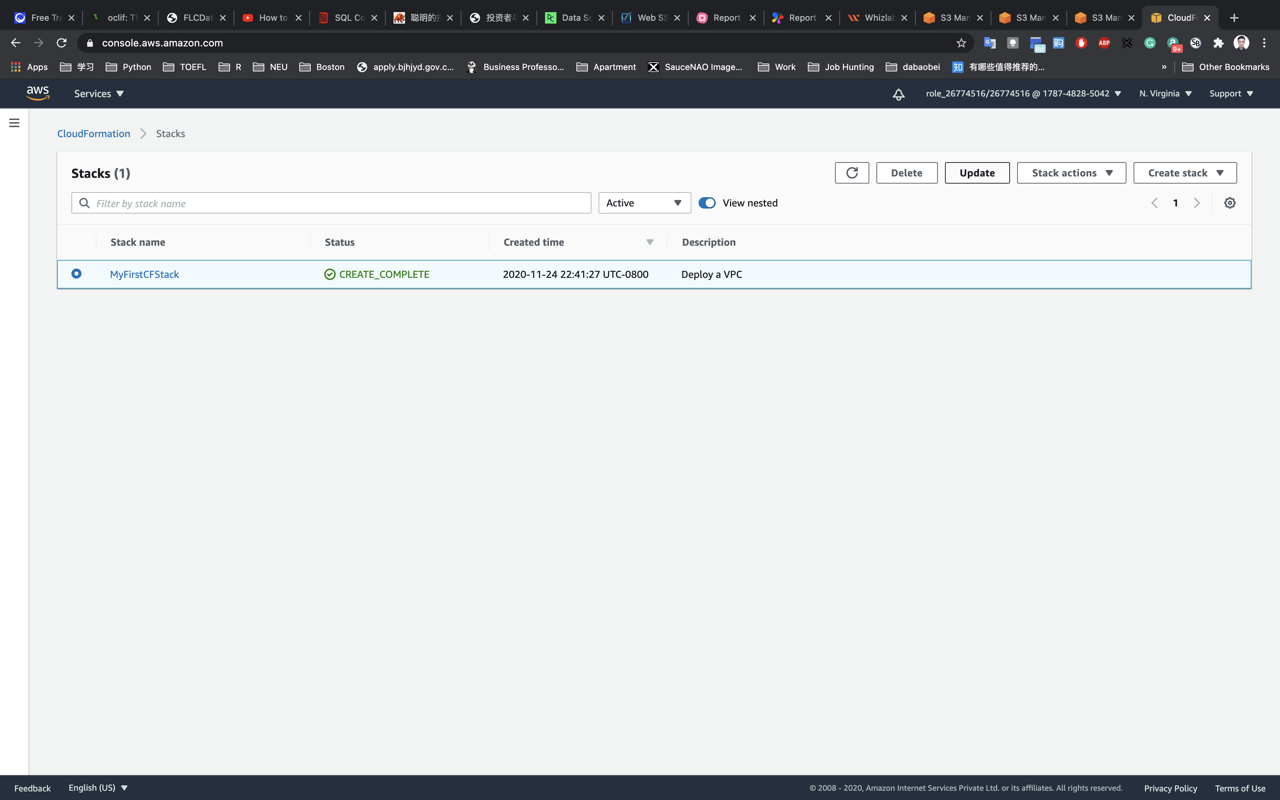This screenshot has width=1280, height=800.
Task: Click the Update button
Action: pyautogui.click(x=977, y=173)
